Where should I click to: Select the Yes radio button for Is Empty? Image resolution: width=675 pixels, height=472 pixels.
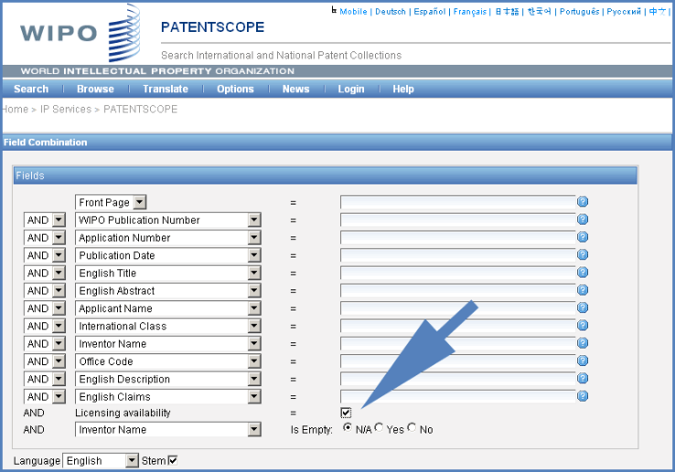tap(379, 427)
